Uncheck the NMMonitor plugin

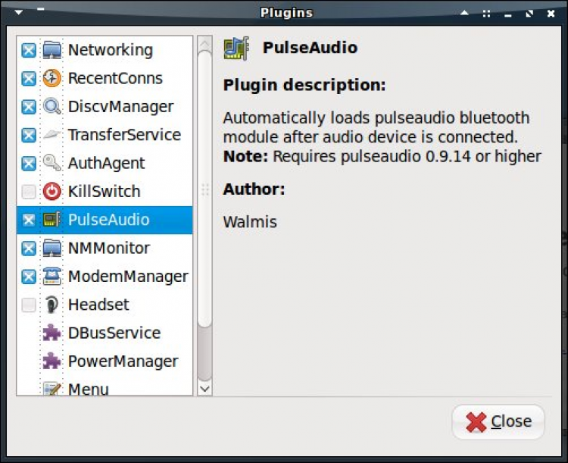click(x=29, y=249)
